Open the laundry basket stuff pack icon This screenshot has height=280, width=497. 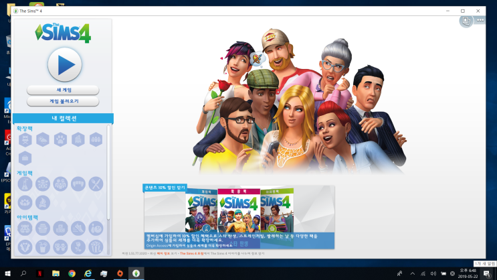[43, 228]
